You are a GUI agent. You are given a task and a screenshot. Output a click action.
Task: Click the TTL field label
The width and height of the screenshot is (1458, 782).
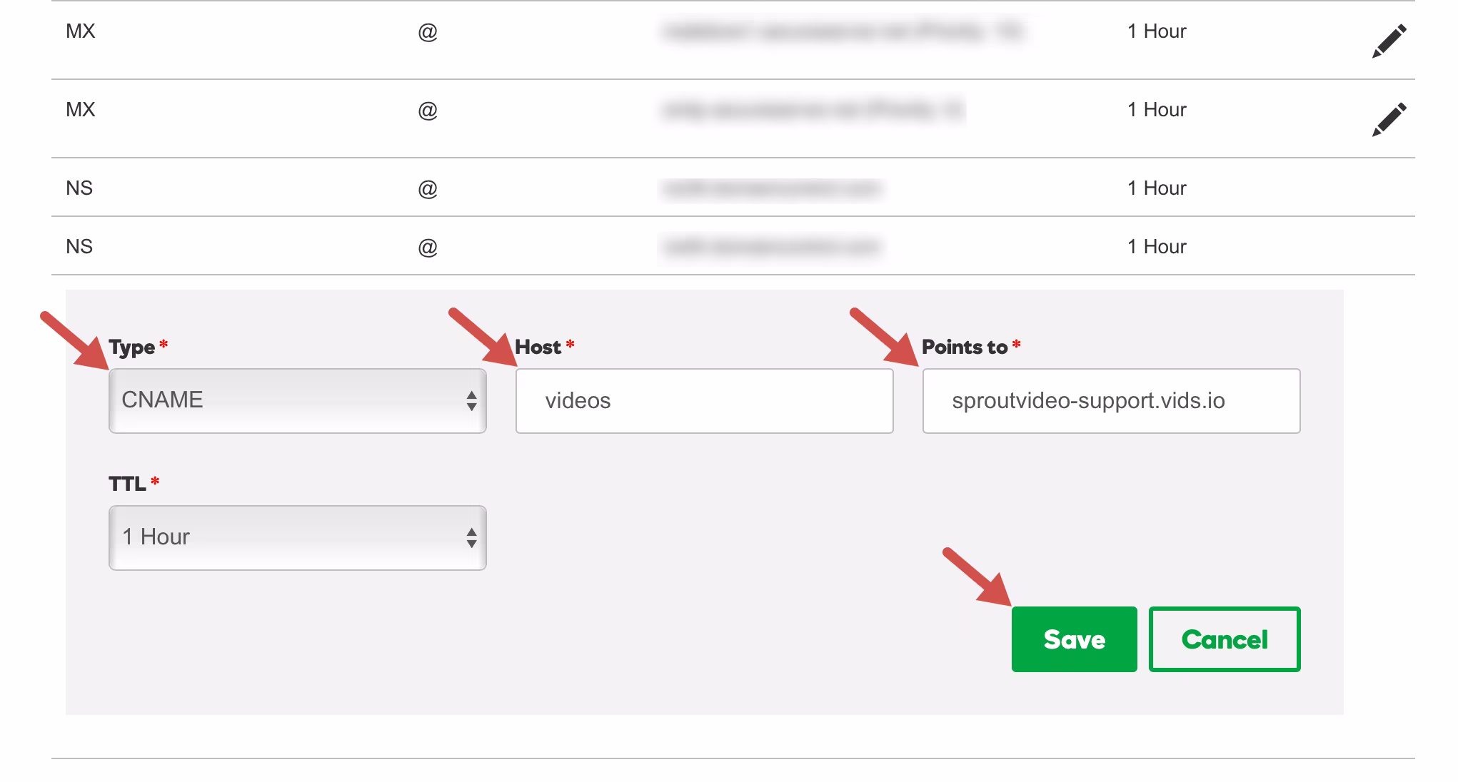point(127,484)
